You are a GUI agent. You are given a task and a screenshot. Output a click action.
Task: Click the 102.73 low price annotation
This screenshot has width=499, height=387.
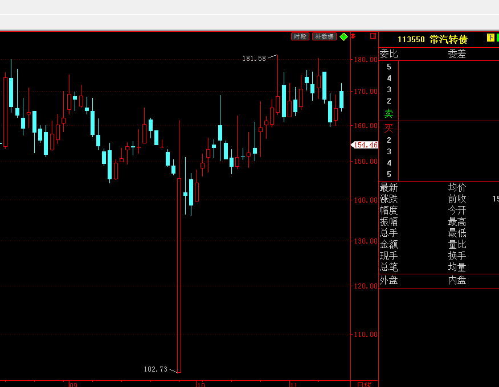point(156,369)
